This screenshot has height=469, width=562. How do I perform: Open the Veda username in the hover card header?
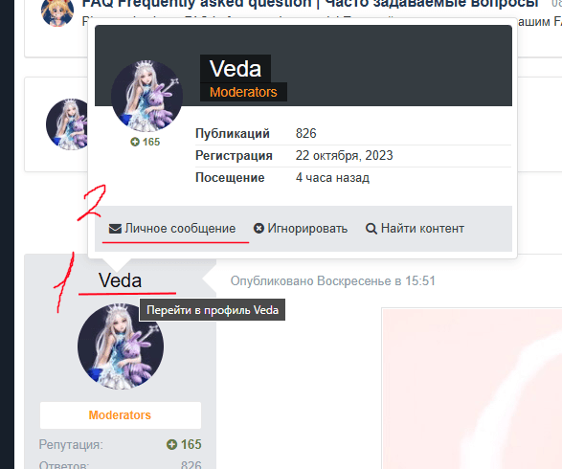[236, 69]
